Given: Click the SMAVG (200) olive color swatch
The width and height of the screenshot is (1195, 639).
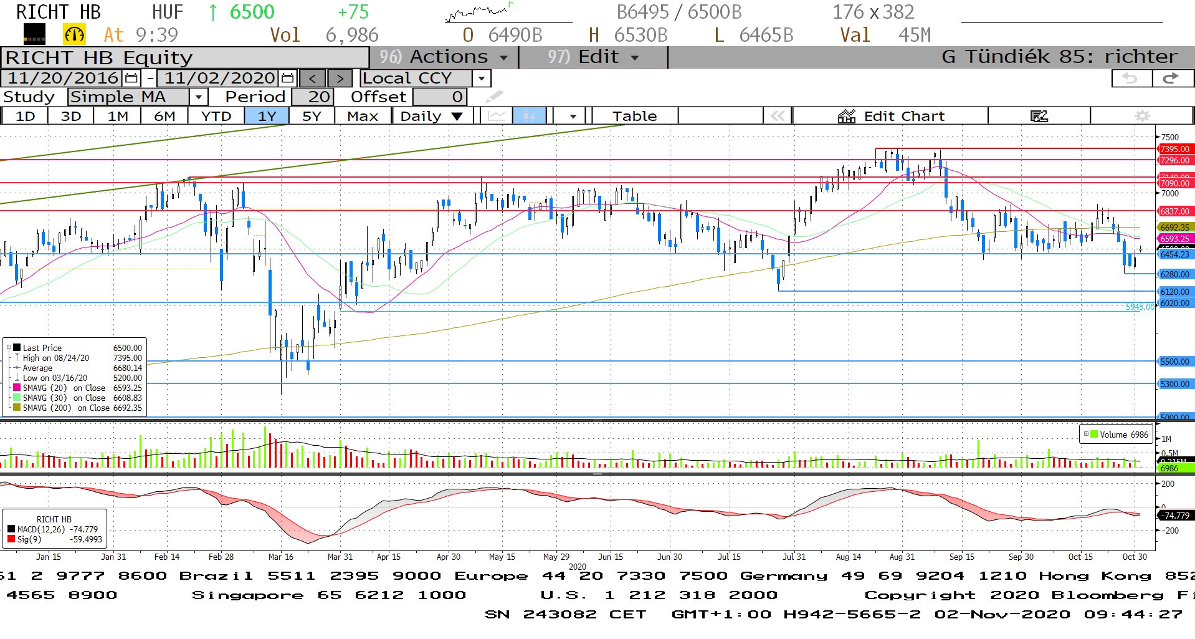Looking at the screenshot, I should click(17, 408).
